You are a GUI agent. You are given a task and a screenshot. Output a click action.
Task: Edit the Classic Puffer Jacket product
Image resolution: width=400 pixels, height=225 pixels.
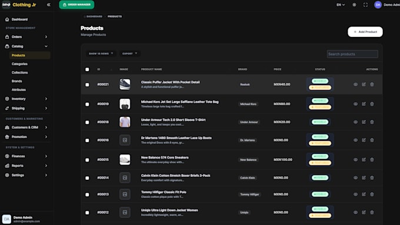click(364, 85)
